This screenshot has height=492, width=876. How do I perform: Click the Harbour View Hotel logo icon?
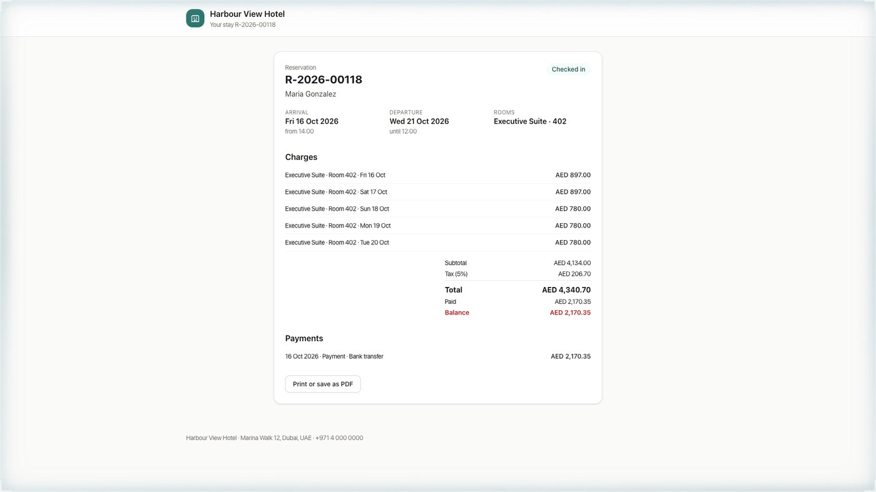pos(195,19)
